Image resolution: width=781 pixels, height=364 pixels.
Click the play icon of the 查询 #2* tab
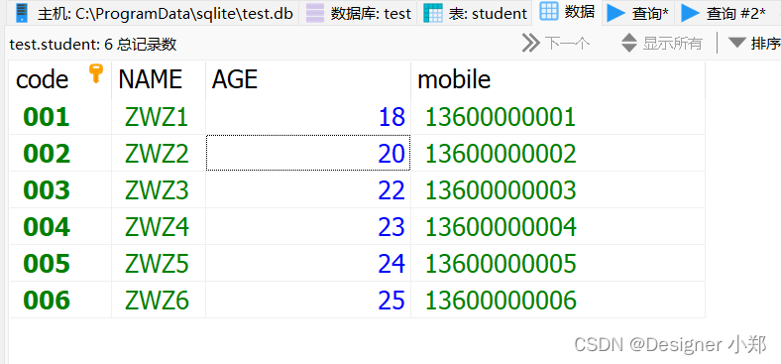[x=690, y=13]
